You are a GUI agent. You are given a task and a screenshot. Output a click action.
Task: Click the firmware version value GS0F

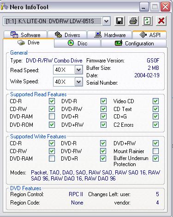click(153, 61)
